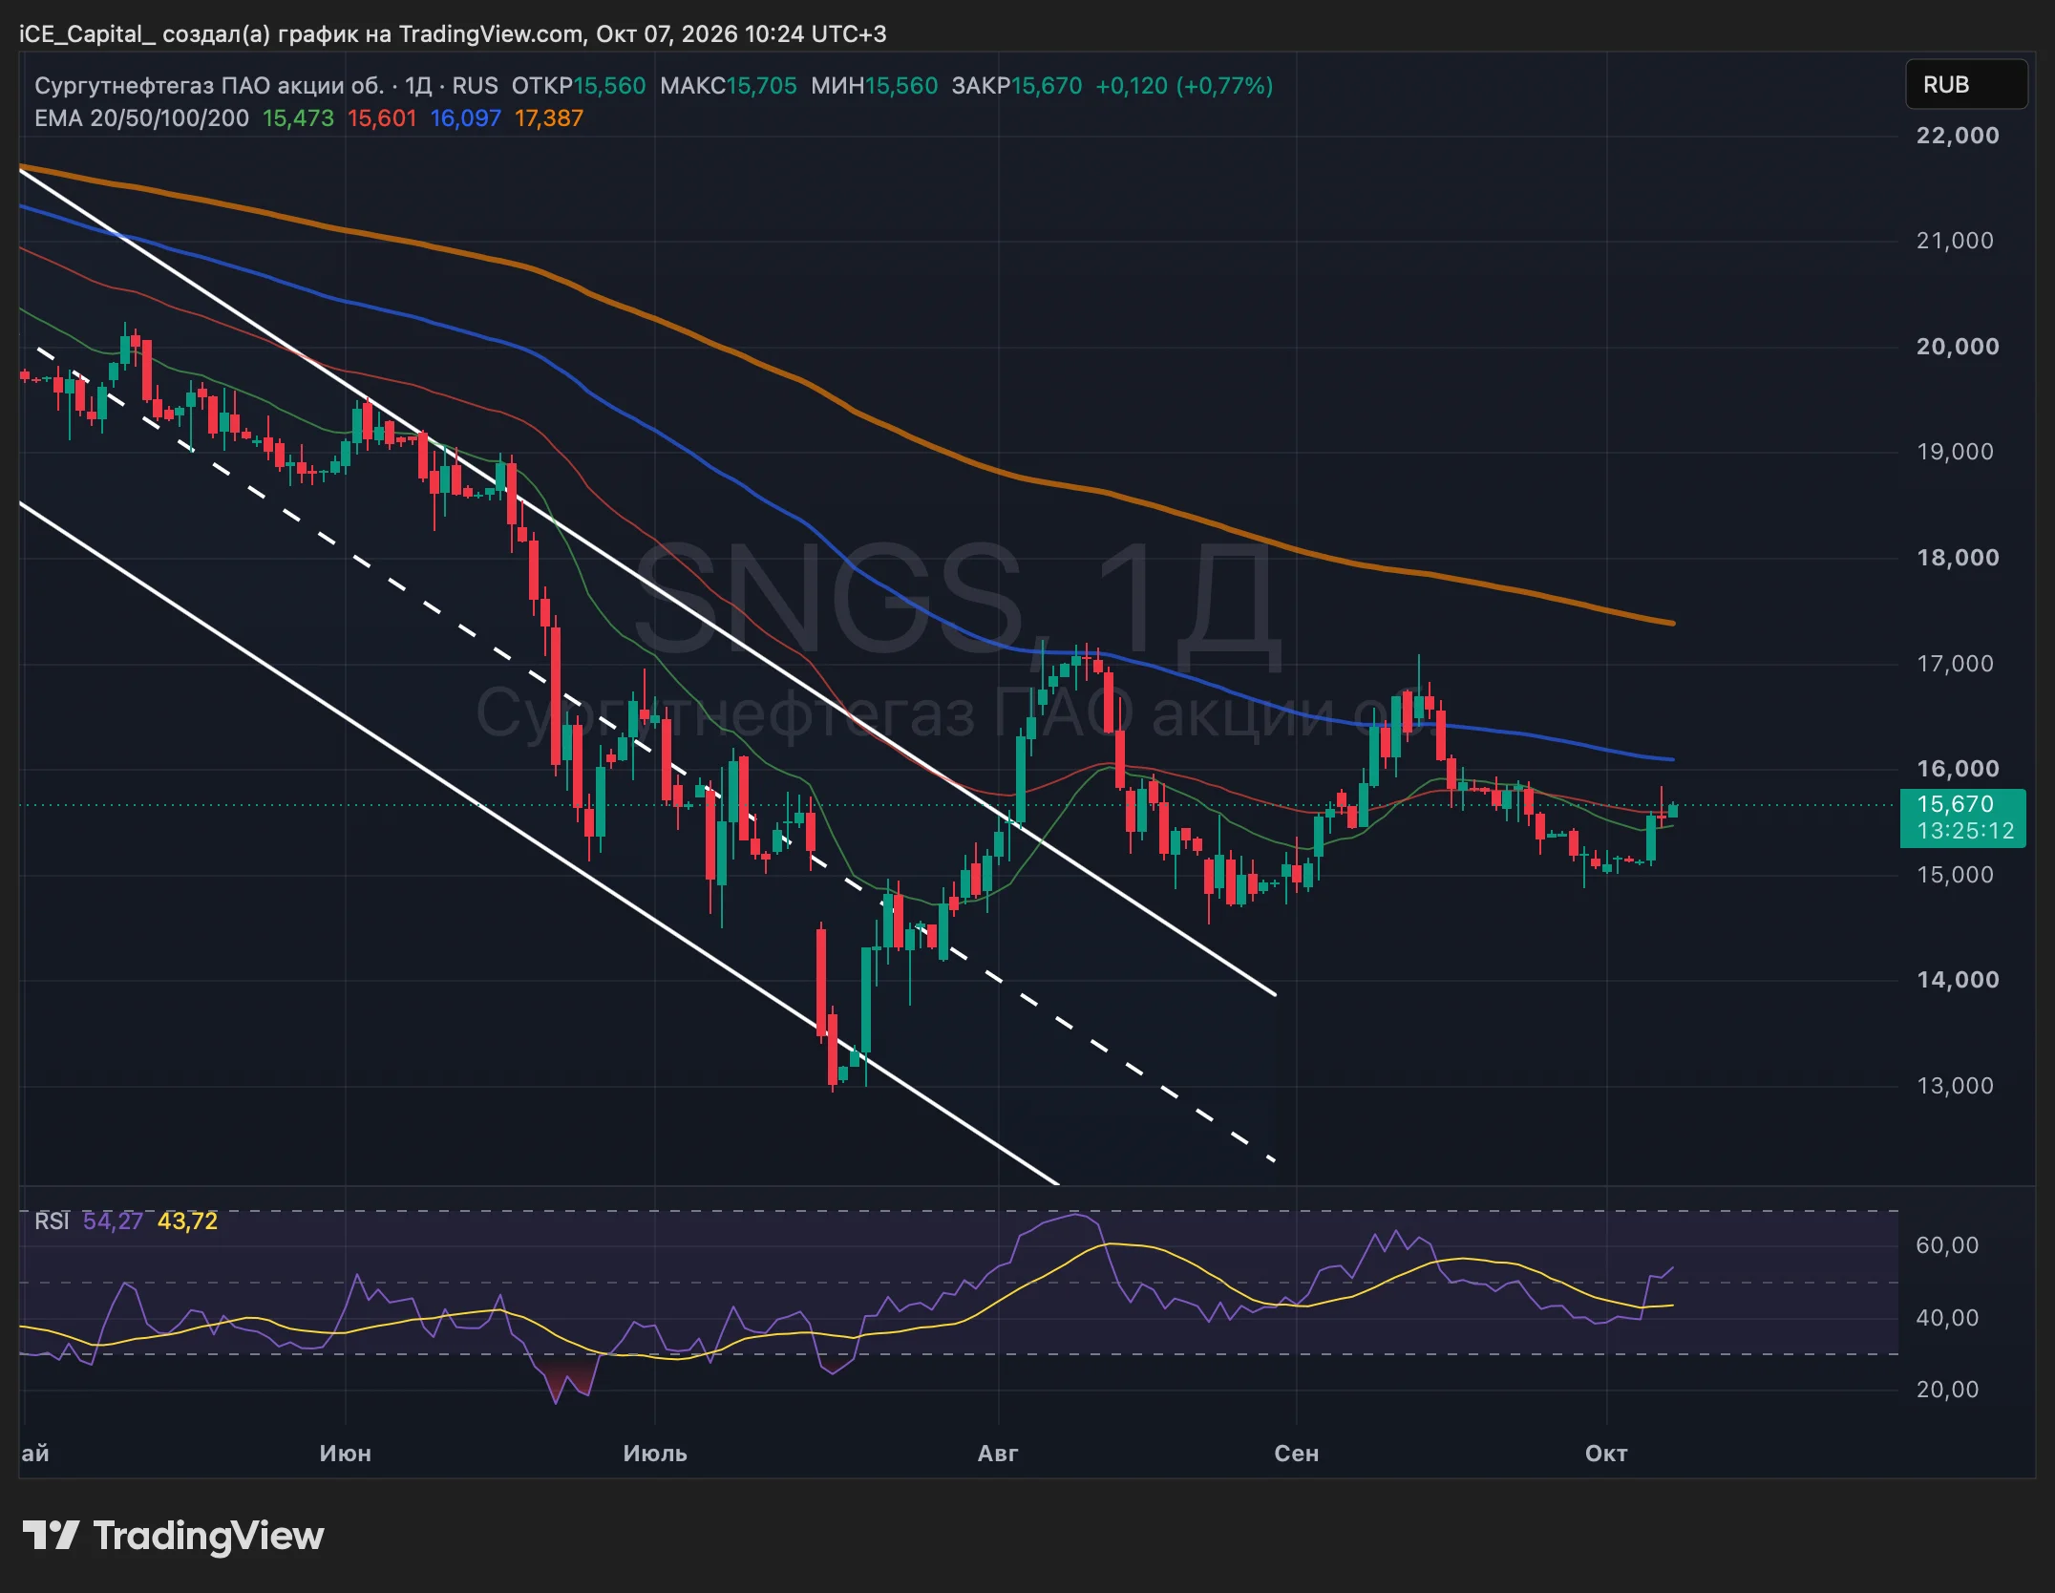
Task: Click the EMA 100 value 16,097
Action: [x=466, y=118]
